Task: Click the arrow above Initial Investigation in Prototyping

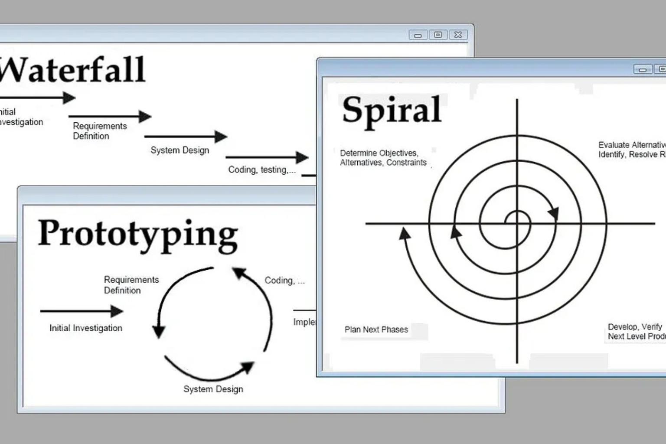Action: [x=82, y=311]
